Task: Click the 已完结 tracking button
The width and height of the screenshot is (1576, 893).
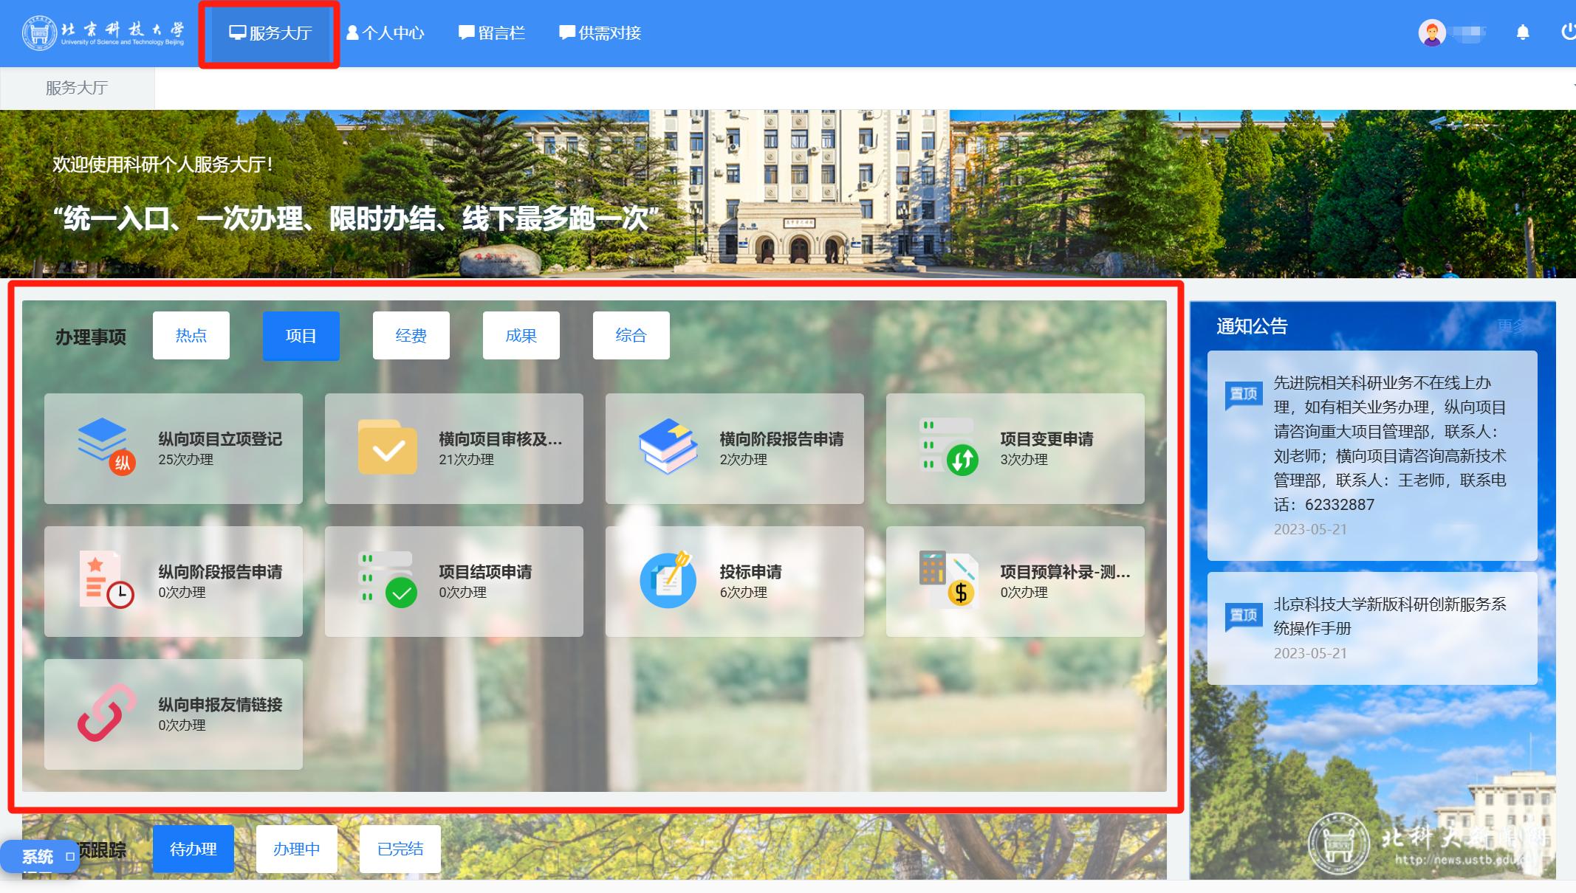Action: coord(400,849)
